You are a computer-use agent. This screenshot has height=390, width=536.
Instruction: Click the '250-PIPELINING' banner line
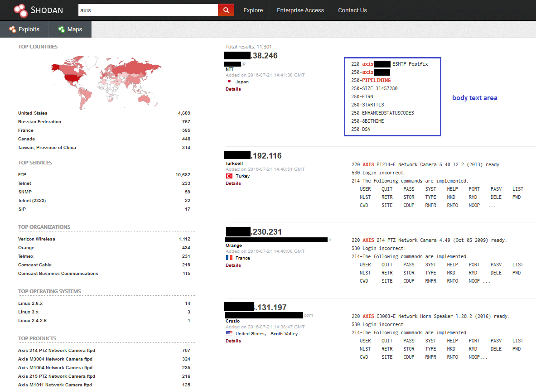[x=371, y=80]
